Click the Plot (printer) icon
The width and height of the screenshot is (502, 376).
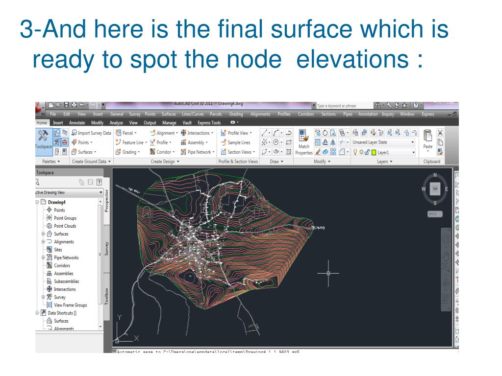click(x=74, y=105)
